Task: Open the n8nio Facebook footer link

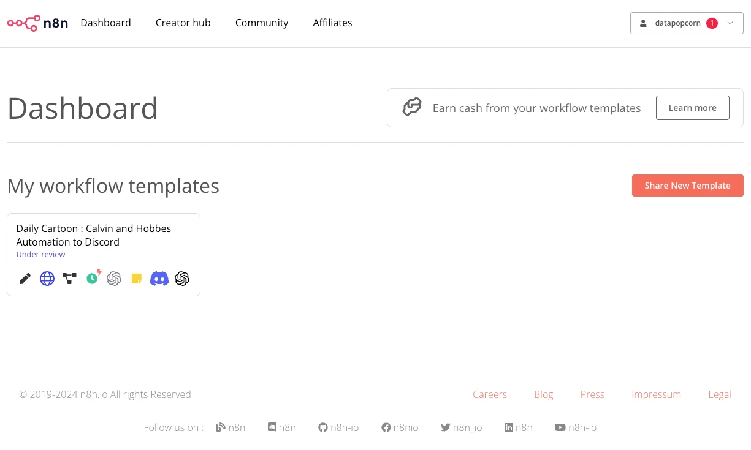Action: click(400, 427)
